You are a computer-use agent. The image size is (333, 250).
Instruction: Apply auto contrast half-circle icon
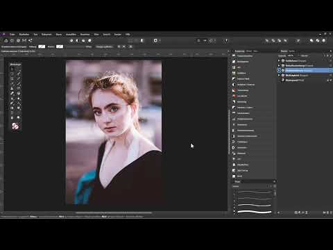click(x=78, y=40)
